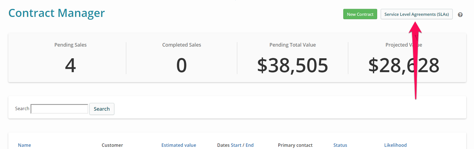Click the Search button
The image size is (474, 149).
click(102, 109)
